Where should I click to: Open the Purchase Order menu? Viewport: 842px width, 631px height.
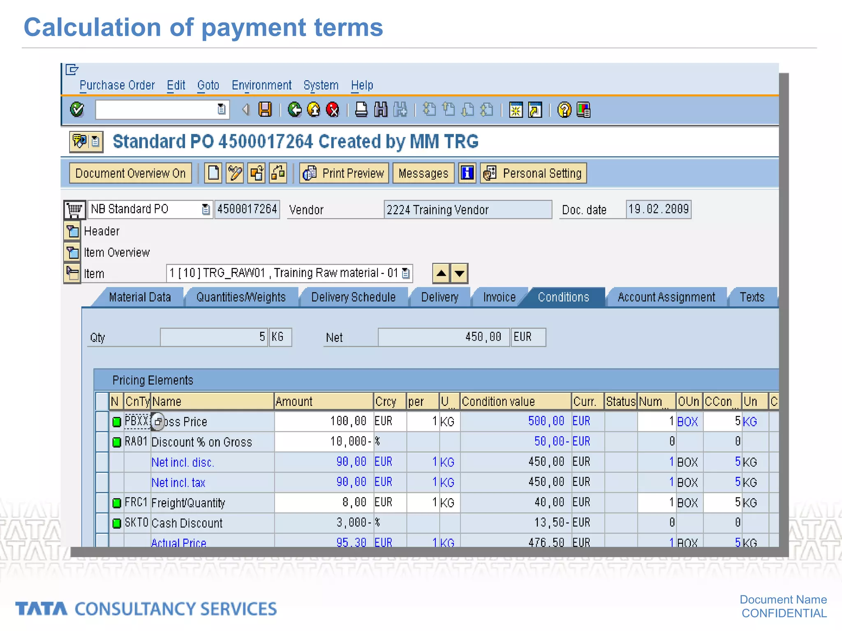click(x=117, y=85)
